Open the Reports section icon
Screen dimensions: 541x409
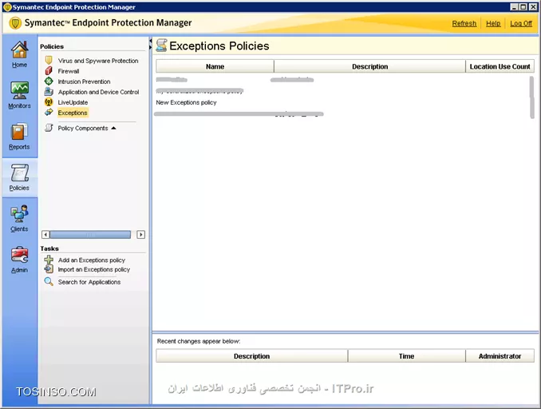click(19, 132)
